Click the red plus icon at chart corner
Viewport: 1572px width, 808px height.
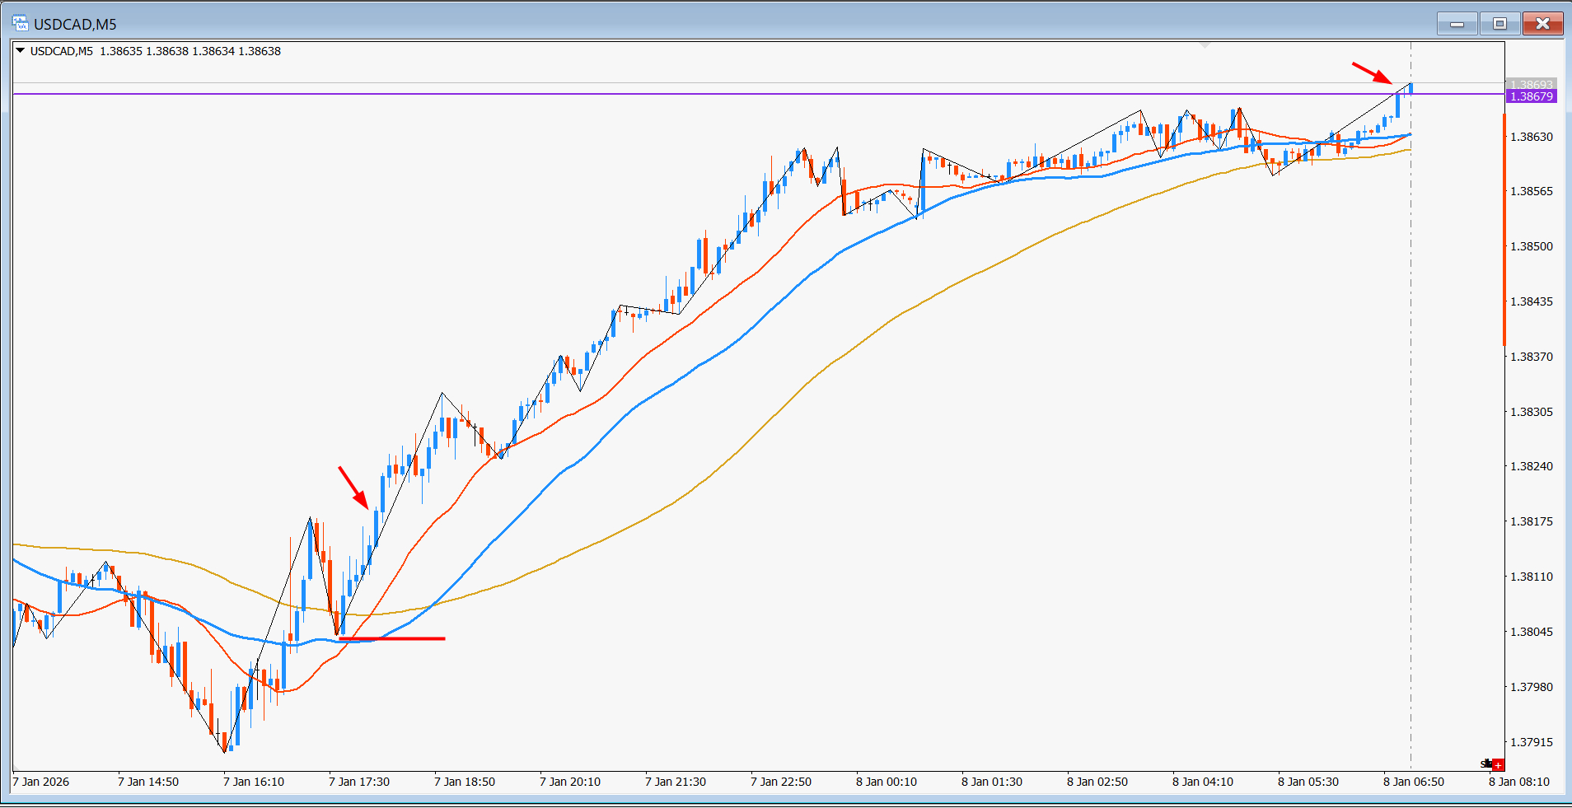tap(1498, 764)
